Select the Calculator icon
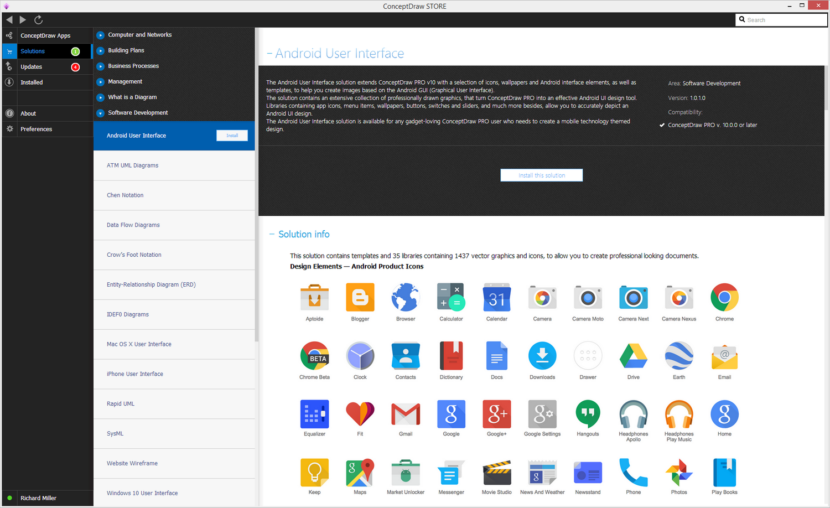The width and height of the screenshot is (830, 508). coord(451,297)
